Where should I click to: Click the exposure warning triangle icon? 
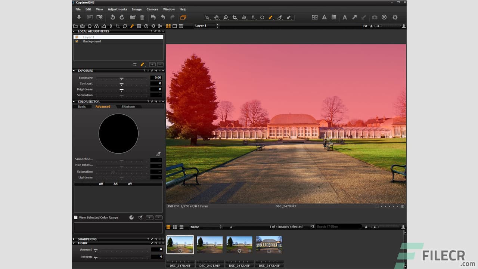[324, 17]
